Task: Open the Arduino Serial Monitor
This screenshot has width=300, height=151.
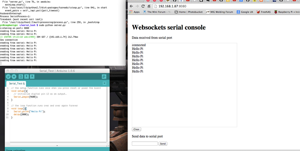Action: (104, 77)
